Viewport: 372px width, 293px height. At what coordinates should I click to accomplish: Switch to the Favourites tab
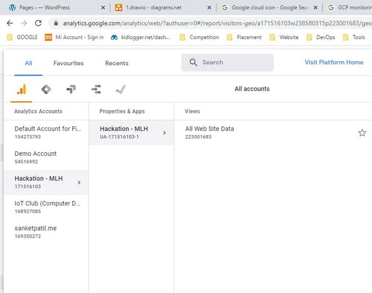point(69,63)
